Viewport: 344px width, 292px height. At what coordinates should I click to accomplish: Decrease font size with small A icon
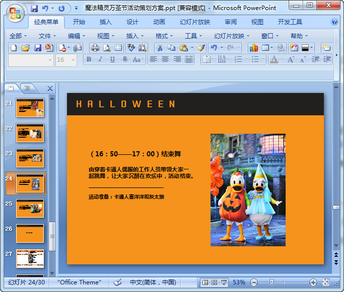click(303, 59)
